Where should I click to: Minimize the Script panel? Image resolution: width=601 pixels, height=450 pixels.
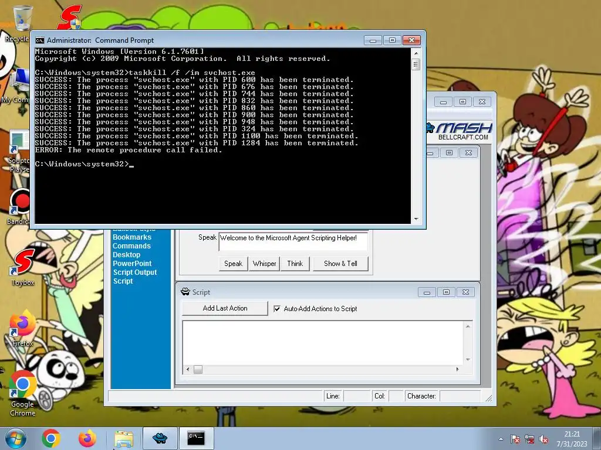pyautogui.click(x=427, y=292)
